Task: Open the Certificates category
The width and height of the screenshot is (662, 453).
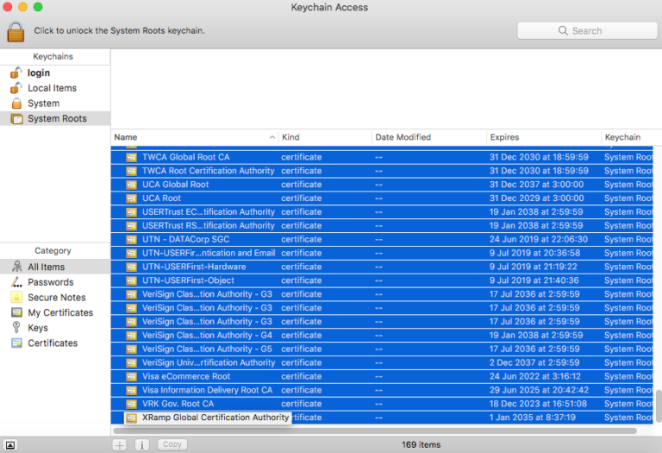Action: [53, 343]
